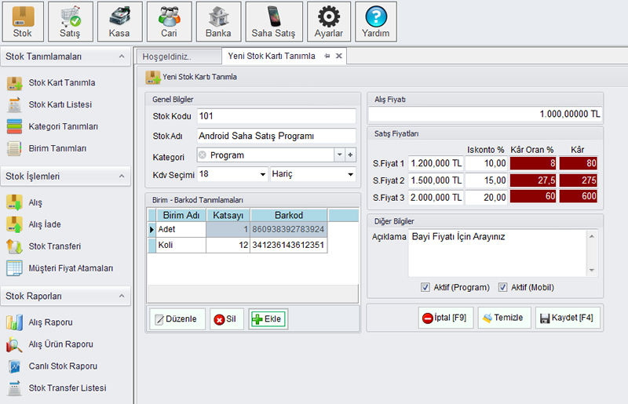Collapse the Stok İşlemleri section
The width and height of the screenshot is (628, 404).
(x=122, y=177)
